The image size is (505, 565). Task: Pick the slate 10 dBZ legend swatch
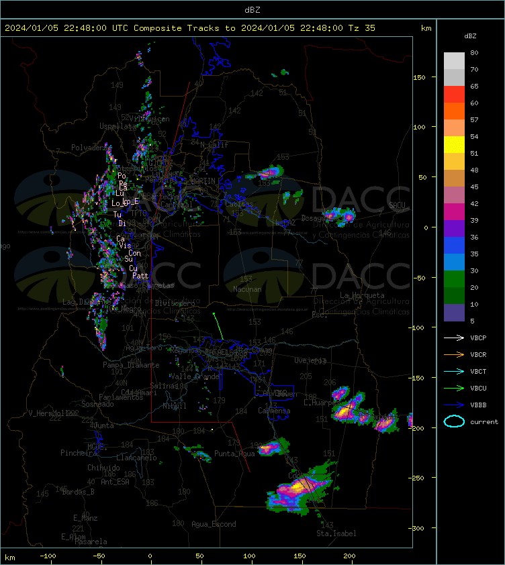(x=454, y=313)
